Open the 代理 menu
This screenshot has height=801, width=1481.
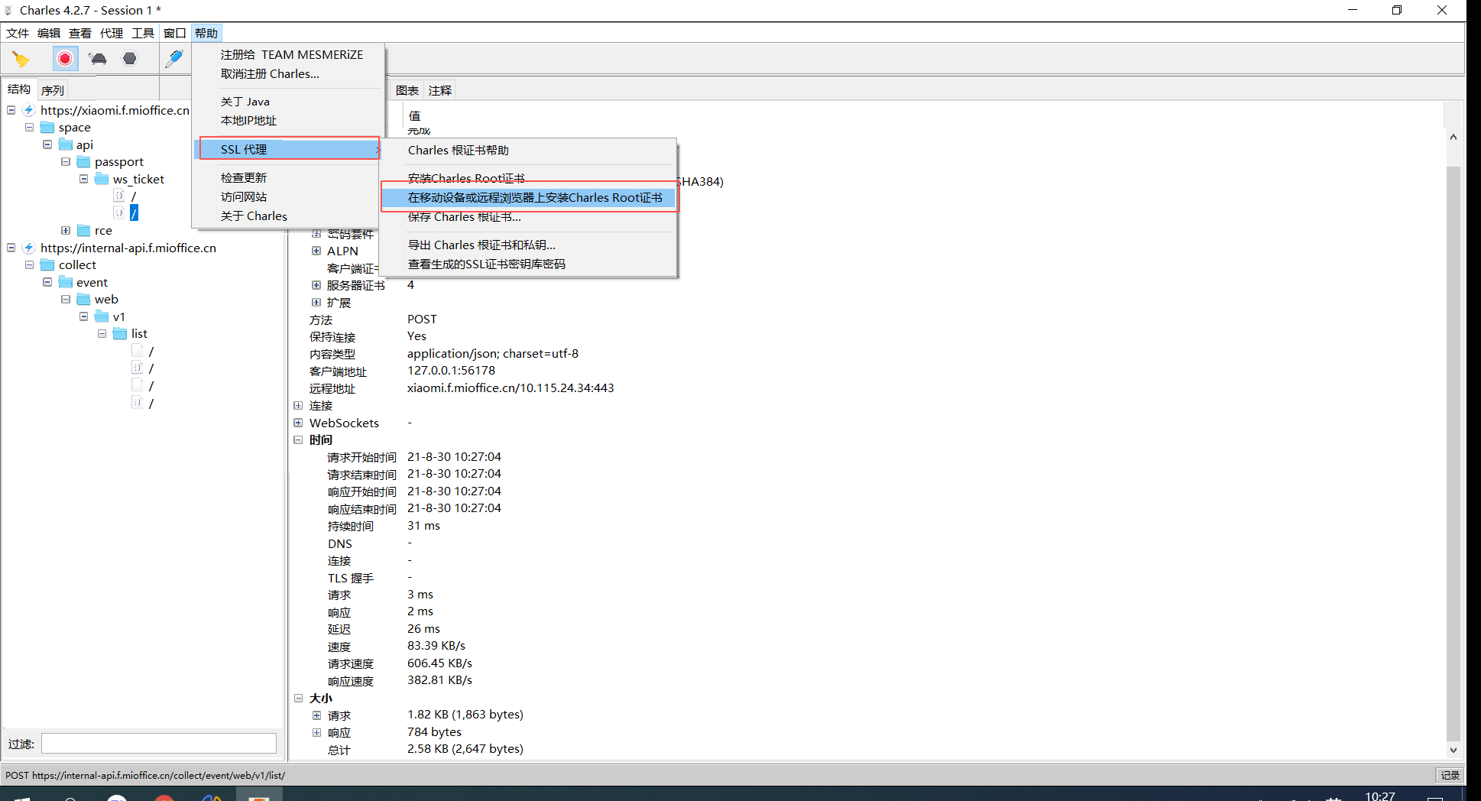point(112,33)
